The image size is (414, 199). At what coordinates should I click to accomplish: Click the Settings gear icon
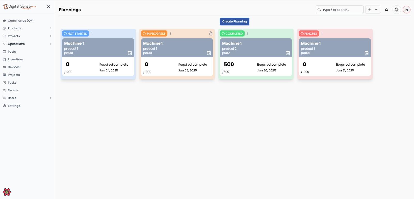click(x=4, y=106)
